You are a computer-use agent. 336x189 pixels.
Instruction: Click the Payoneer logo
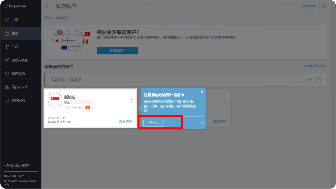tap(15, 6)
